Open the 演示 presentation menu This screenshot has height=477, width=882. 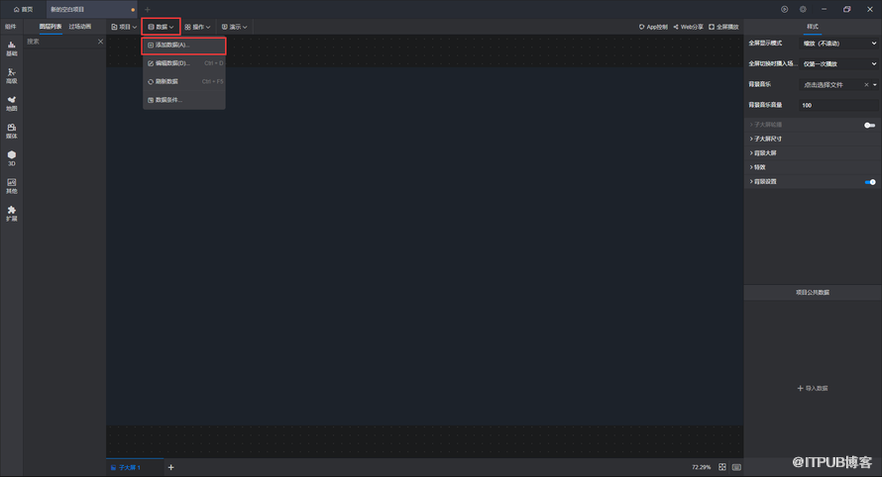pyautogui.click(x=235, y=27)
